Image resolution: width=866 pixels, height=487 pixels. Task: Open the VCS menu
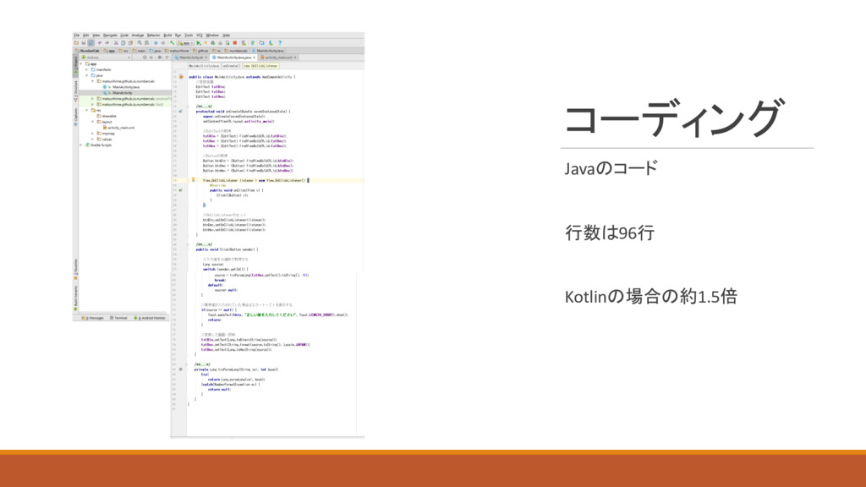[200, 36]
